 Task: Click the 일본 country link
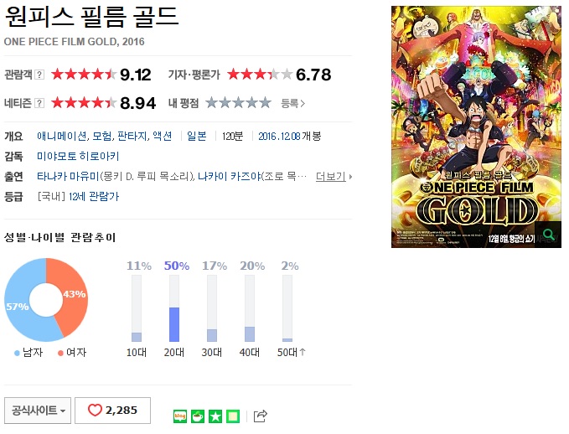click(x=197, y=136)
